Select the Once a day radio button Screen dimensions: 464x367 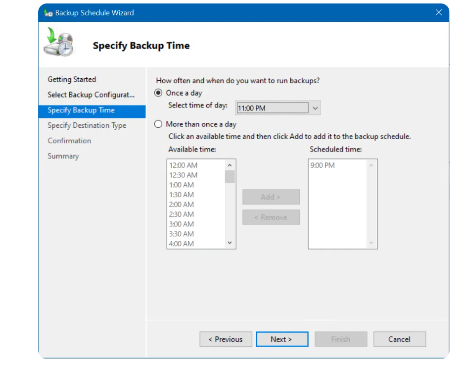coord(158,93)
